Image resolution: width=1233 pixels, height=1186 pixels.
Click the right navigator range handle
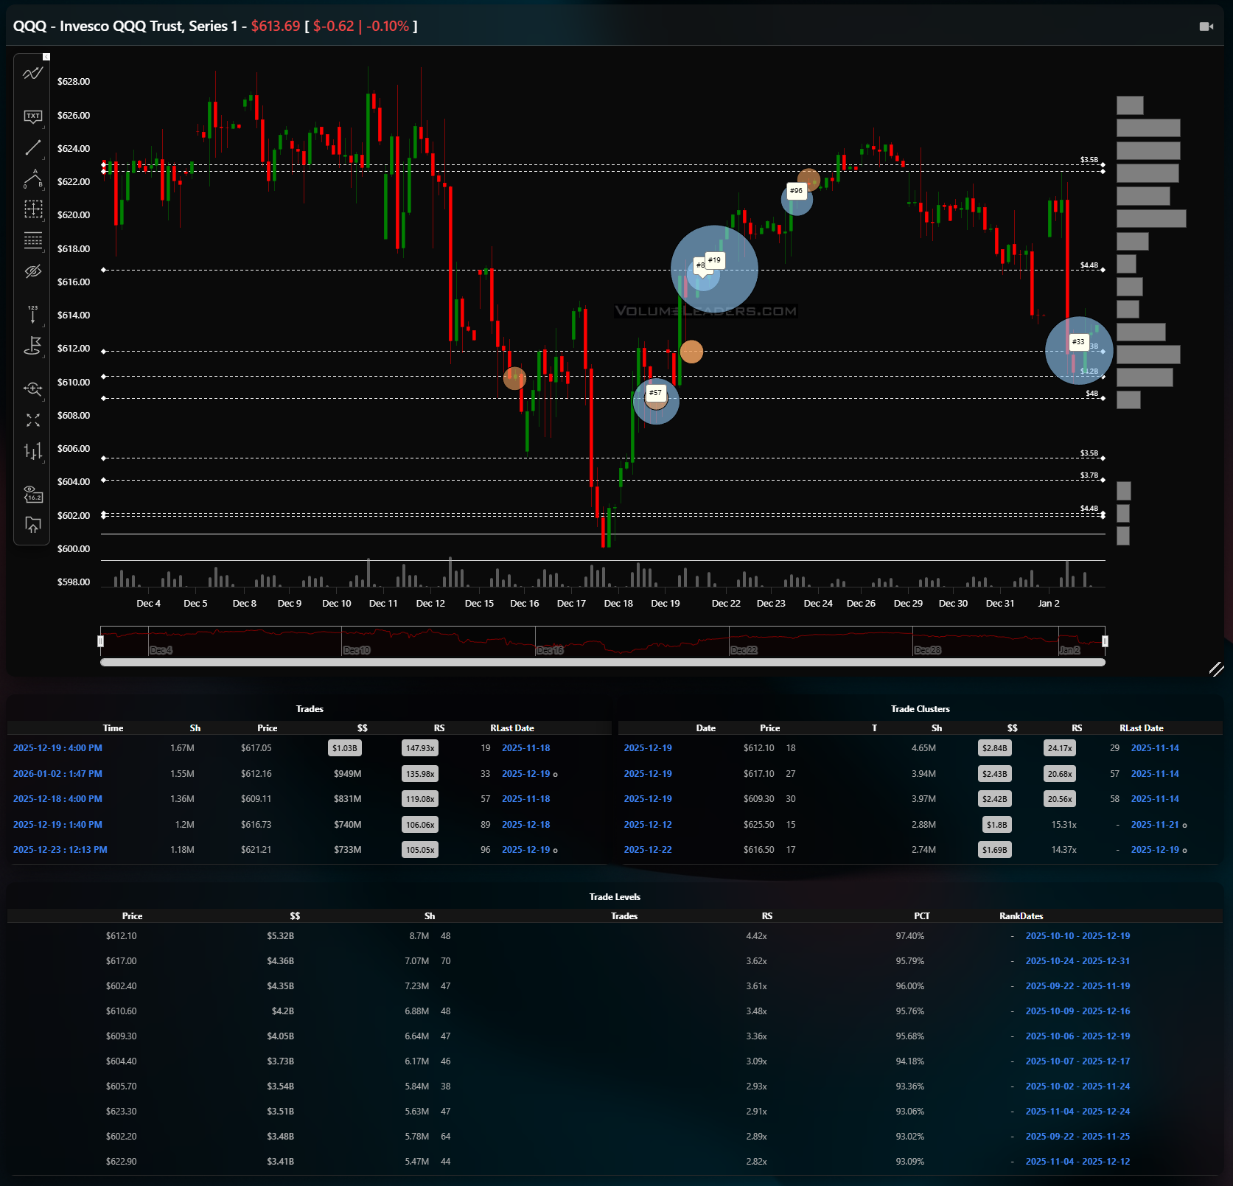click(x=1105, y=641)
